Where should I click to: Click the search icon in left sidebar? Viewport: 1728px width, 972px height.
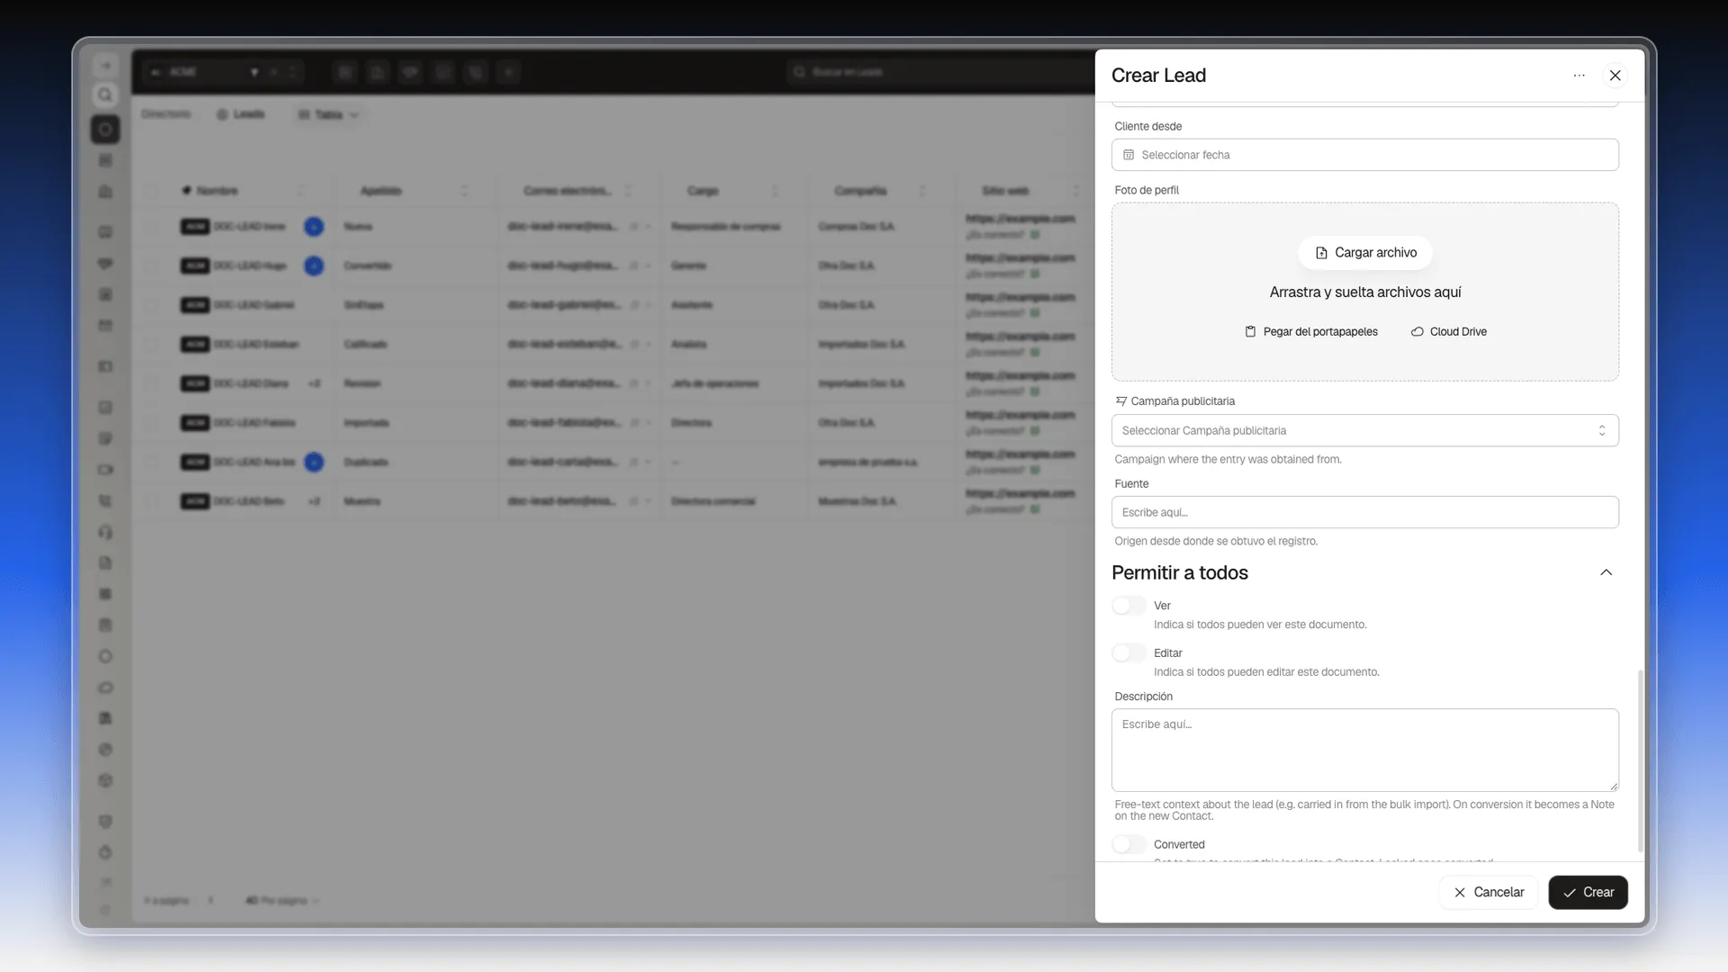coord(105,95)
